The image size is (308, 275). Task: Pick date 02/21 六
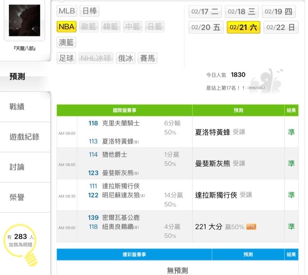(x=243, y=27)
